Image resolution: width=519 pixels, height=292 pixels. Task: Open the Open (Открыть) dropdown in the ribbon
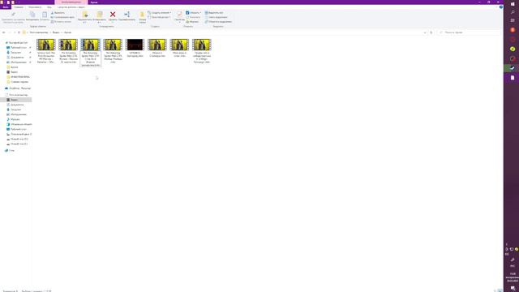pyautogui.click(x=193, y=13)
